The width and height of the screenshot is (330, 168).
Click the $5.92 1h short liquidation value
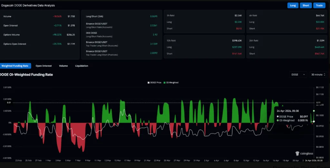[x=239, y=29]
